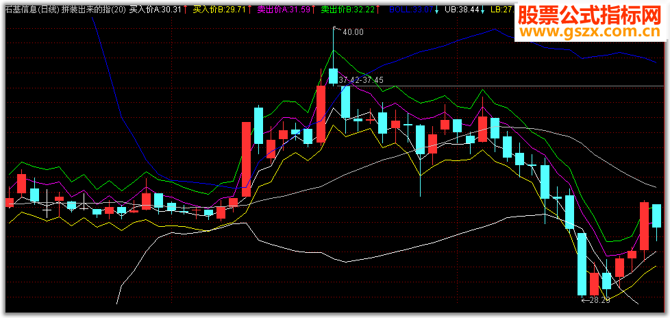Click the red up arrow after 买入价B:29.71
The width and height of the screenshot is (670, 318).
[249, 9]
